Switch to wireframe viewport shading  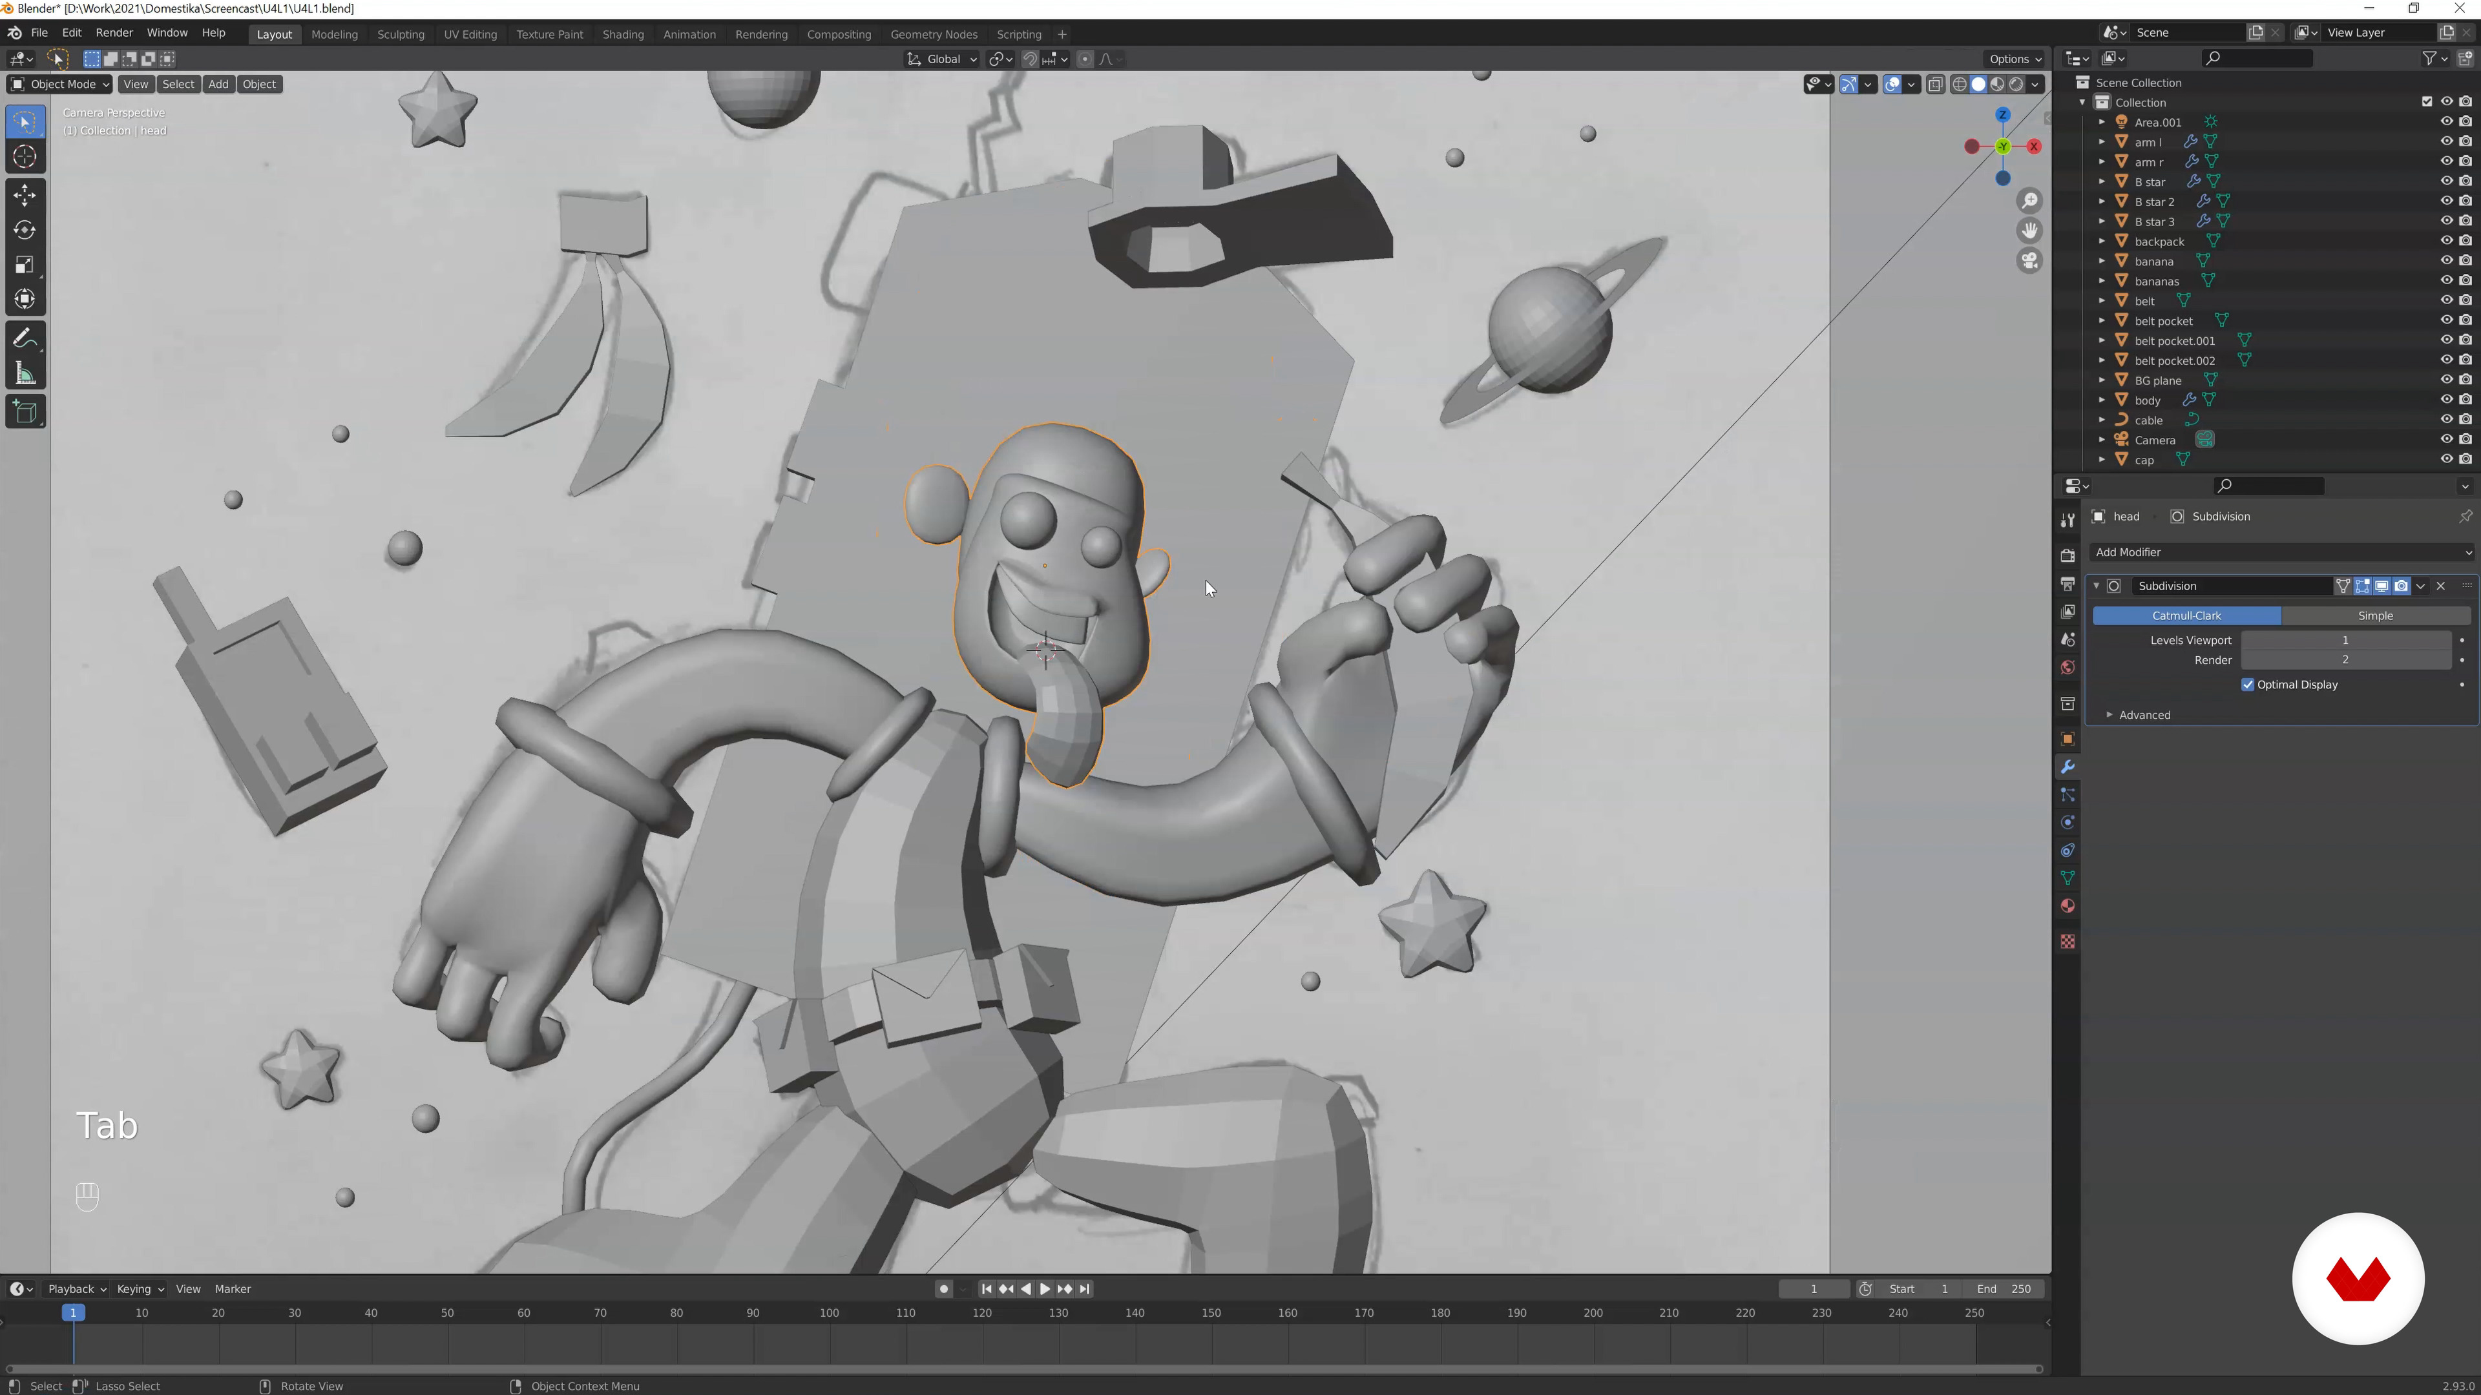pos(1959,85)
